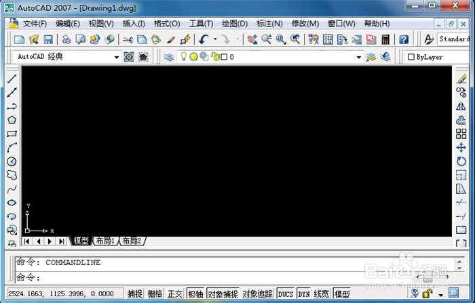Toggle 栅格 grid display

pyautogui.click(x=155, y=294)
